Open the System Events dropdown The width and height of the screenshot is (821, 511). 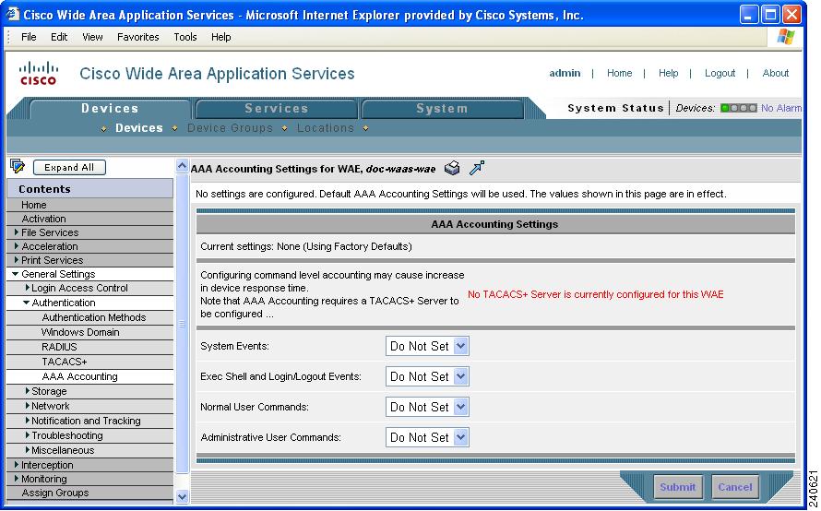pos(427,346)
